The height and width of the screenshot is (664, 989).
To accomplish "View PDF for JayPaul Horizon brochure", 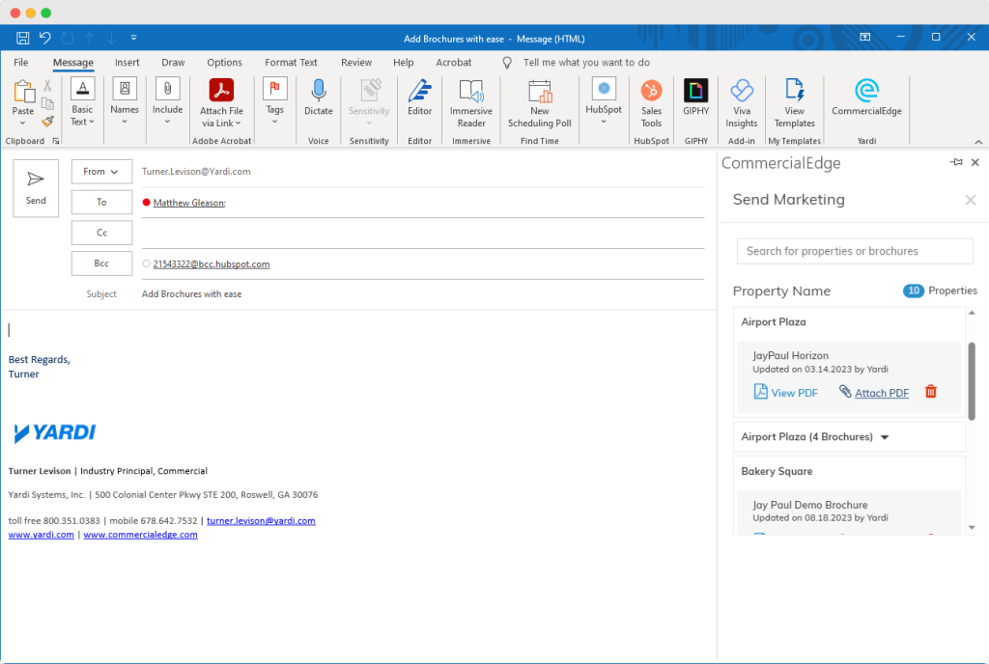I will (x=786, y=393).
